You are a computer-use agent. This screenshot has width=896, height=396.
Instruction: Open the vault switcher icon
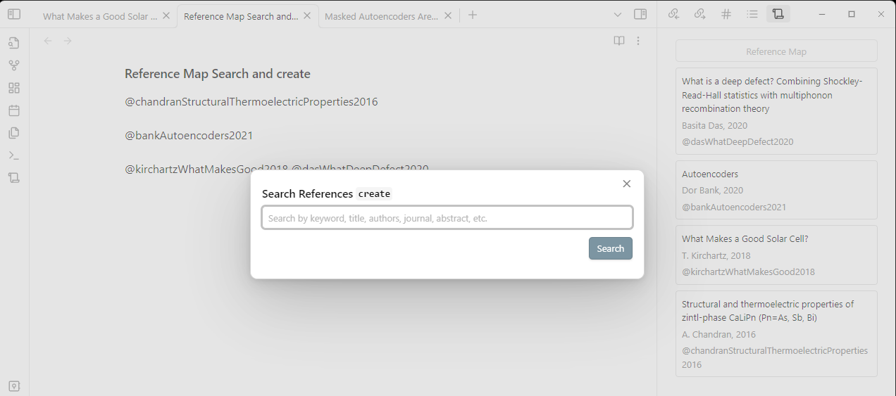(14, 386)
